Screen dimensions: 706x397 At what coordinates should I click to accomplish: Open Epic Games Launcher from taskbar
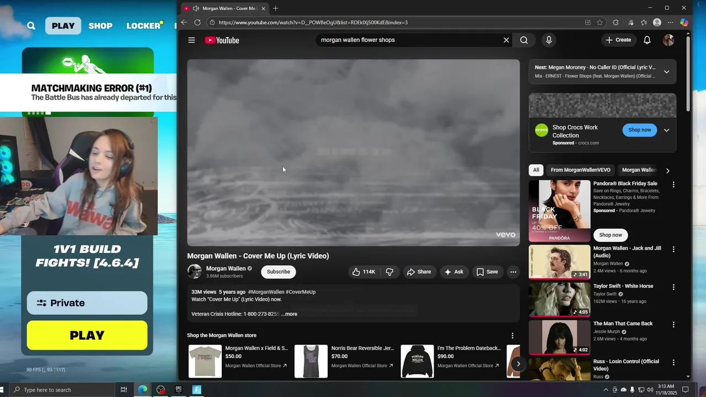179,389
